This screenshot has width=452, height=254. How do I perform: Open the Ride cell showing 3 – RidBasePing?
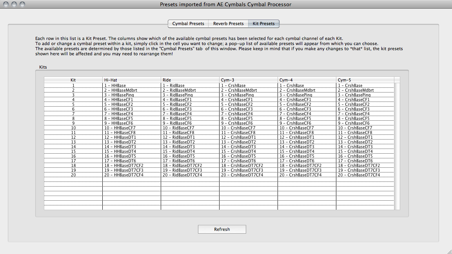point(190,95)
